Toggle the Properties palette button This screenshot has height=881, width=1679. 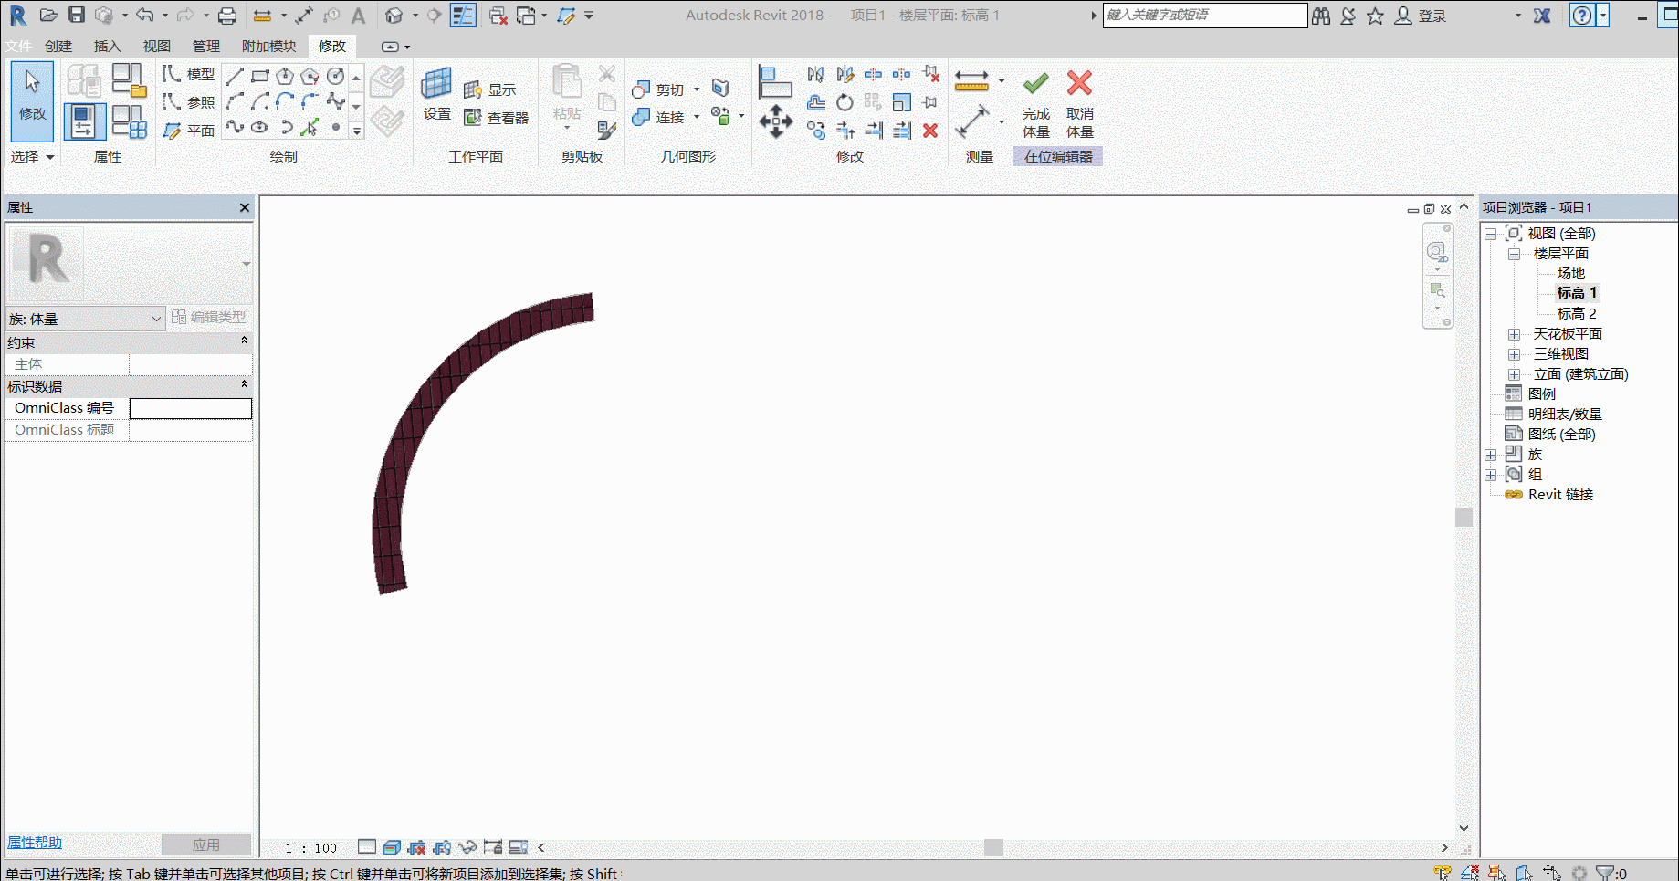[84, 121]
